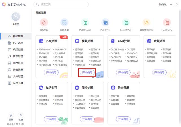
Task: Click the 视频处理 card play icon
Action: pos(77,41)
